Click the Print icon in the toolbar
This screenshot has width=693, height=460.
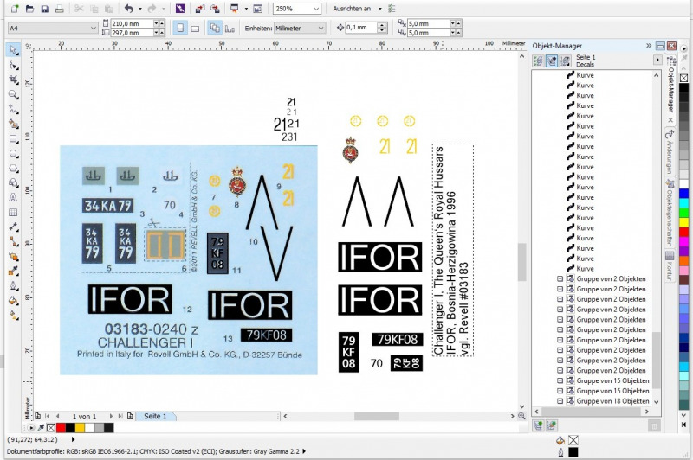tap(59, 9)
